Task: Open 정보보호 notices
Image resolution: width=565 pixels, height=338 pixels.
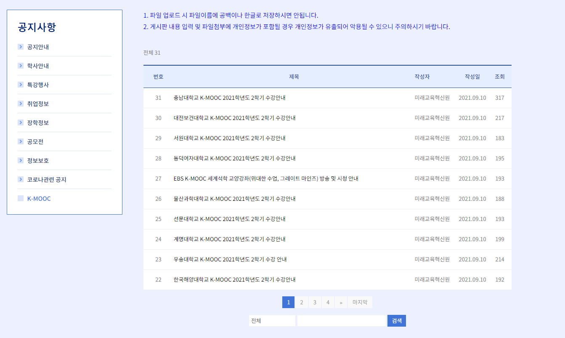Action: pyautogui.click(x=38, y=160)
